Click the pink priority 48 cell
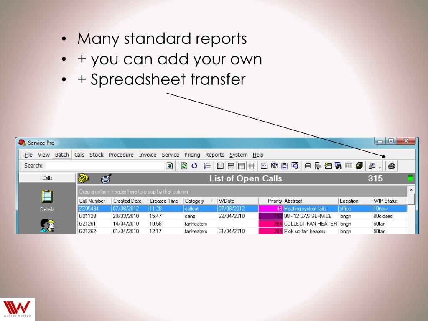428x321 pixels. point(270,209)
